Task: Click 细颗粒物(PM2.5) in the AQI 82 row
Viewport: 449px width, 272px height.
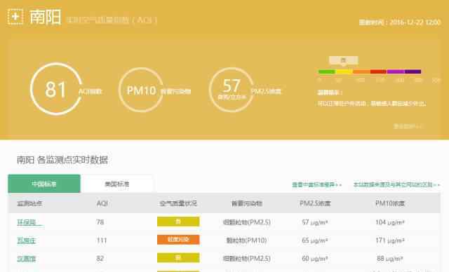Action: (246, 259)
